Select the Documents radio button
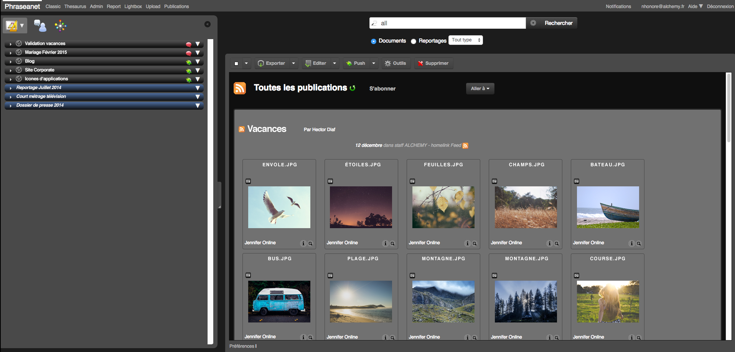The image size is (735, 352). [373, 41]
